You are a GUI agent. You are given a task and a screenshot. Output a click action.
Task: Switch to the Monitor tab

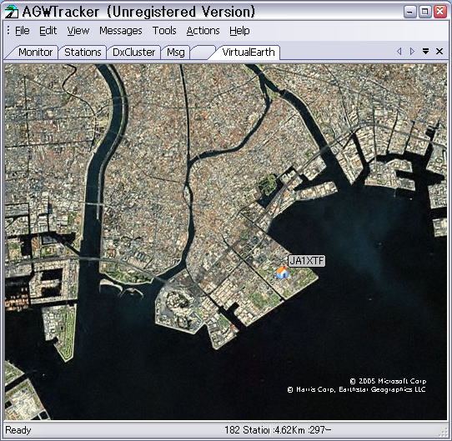35,53
